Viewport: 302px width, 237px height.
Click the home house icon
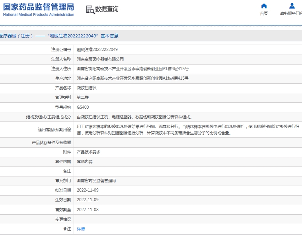pos(264,6)
